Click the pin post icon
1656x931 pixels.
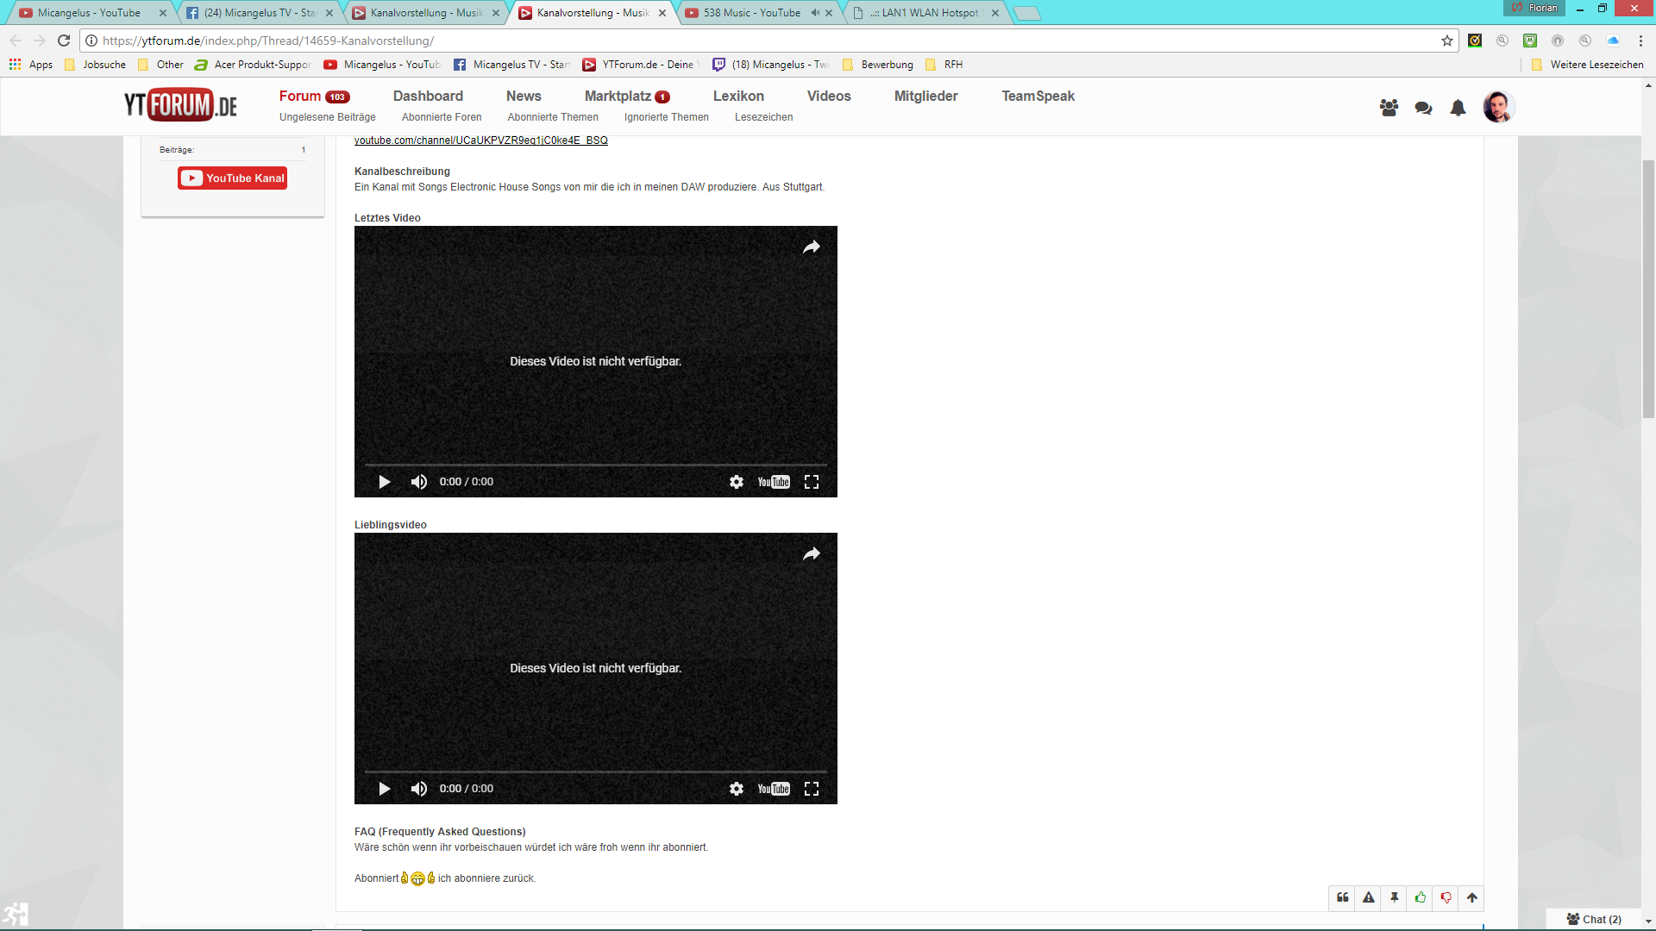tap(1395, 897)
